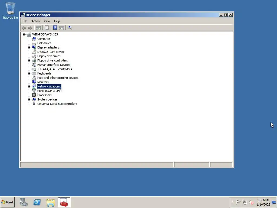This screenshot has width=277, height=208.
Task: Expand the Disk drives node
Action: pos(29,43)
